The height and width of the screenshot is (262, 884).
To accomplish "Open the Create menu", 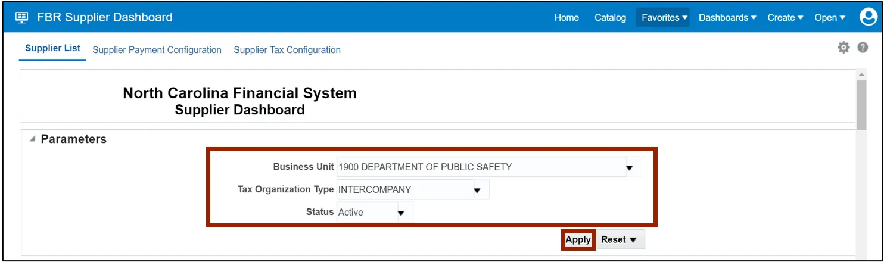I will click(x=786, y=18).
